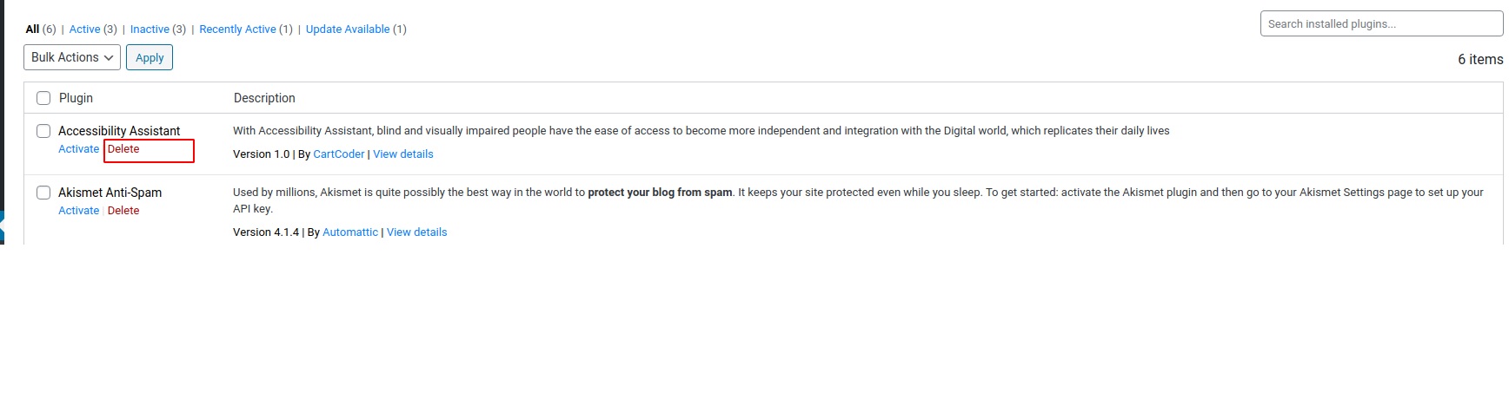Check the Accessibility Assistant plugin checkbox

point(43,131)
